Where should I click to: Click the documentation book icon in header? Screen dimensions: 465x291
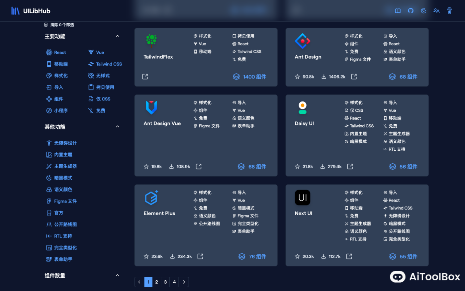click(x=398, y=11)
